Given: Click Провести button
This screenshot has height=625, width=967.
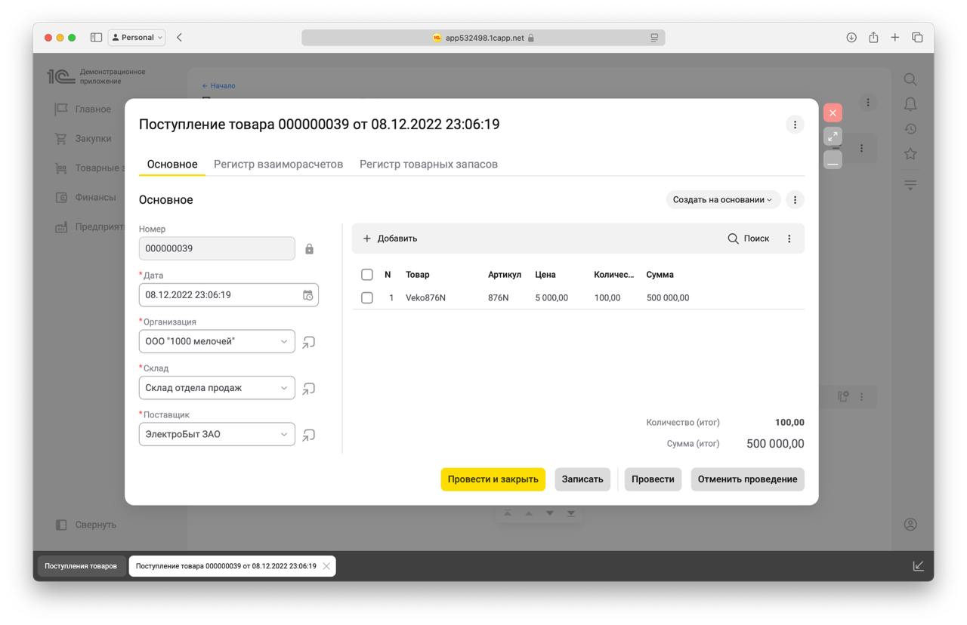Looking at the screenshot, I should (653, 479).
